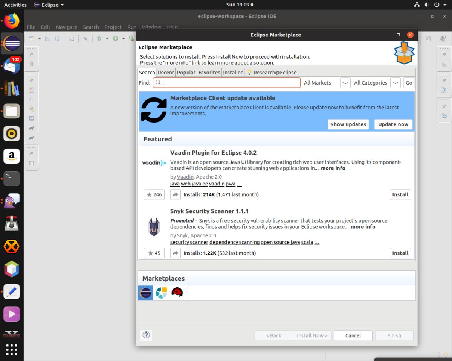
Task: Open the Javadoc '@' view in left trim
Action: 32,100
